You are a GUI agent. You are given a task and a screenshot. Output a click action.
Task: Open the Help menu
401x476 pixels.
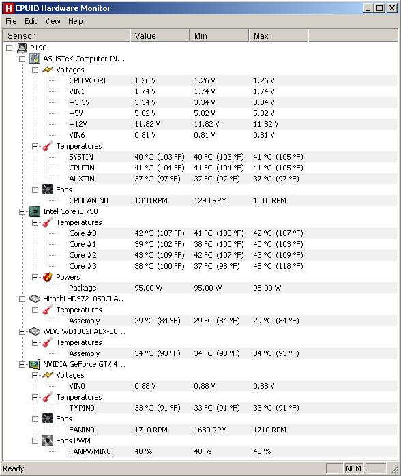(x=75, y=21)
